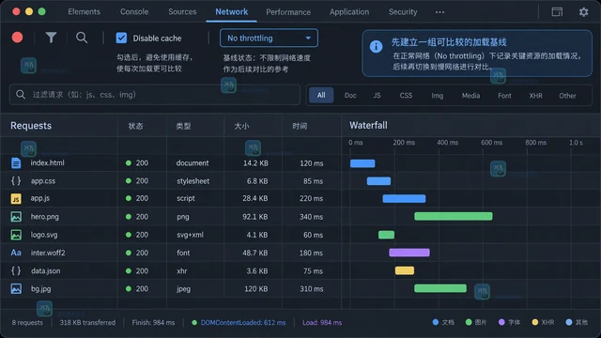The width and height of the screenshot is (601, 338).
Task: Stop recording with the red record button
Action: [x=17, y=38]
